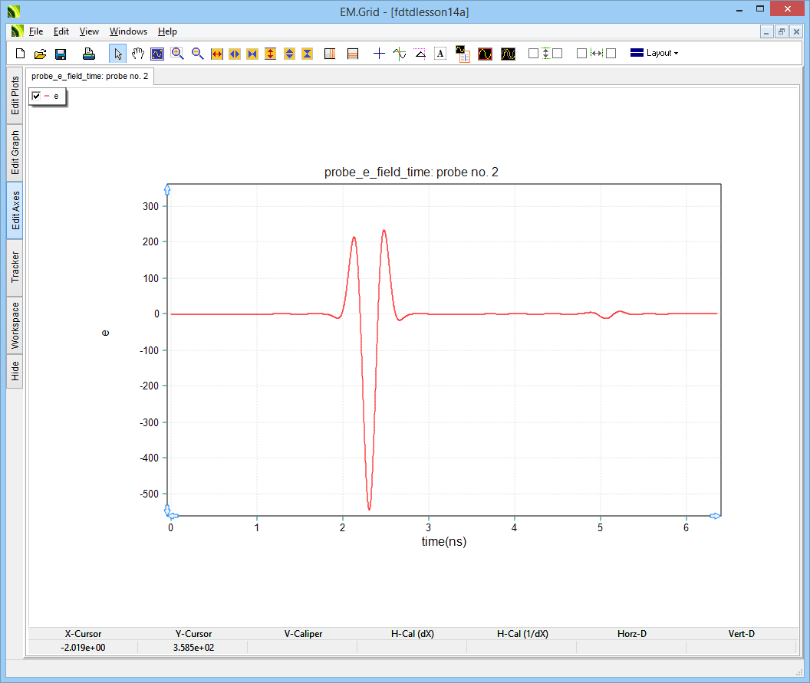
Task: Open the Tracker side panel
Action: coord(15,268)
